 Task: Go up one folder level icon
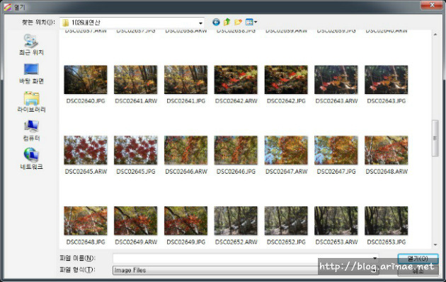pos(227,22)
